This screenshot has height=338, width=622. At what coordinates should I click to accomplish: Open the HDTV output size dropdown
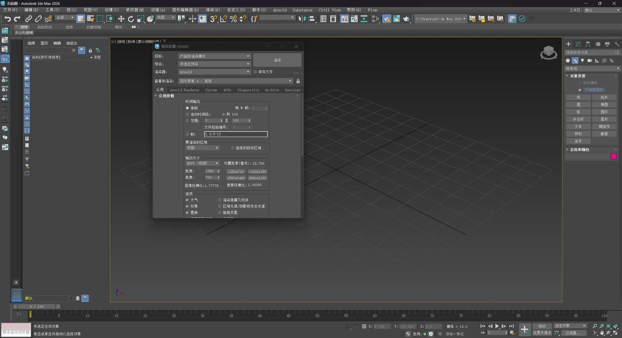pyautogui.click(x=203, y=164)
